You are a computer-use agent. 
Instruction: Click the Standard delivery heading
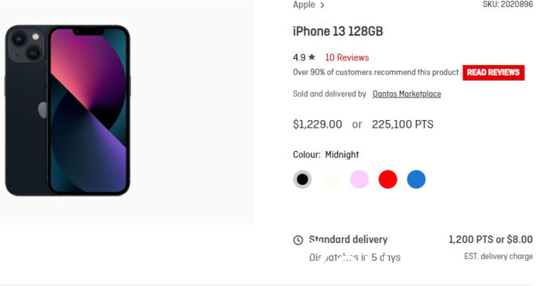click(x=348, y=239)
